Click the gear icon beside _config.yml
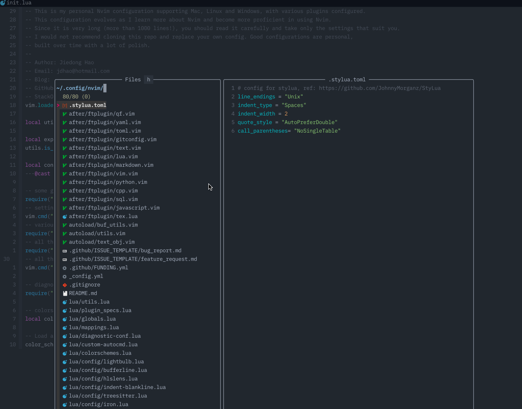The height and width of the screenshot is (409, 522). coord(64,276)
